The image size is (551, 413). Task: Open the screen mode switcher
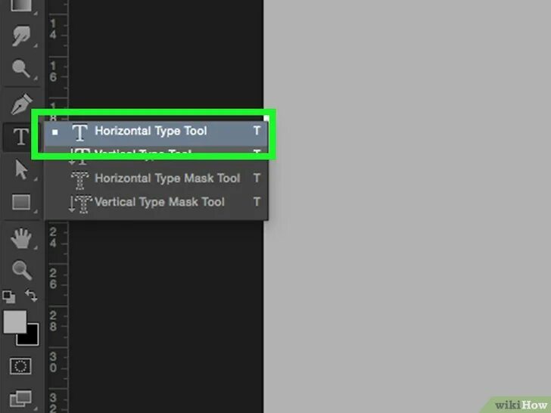tap(20, 399)
